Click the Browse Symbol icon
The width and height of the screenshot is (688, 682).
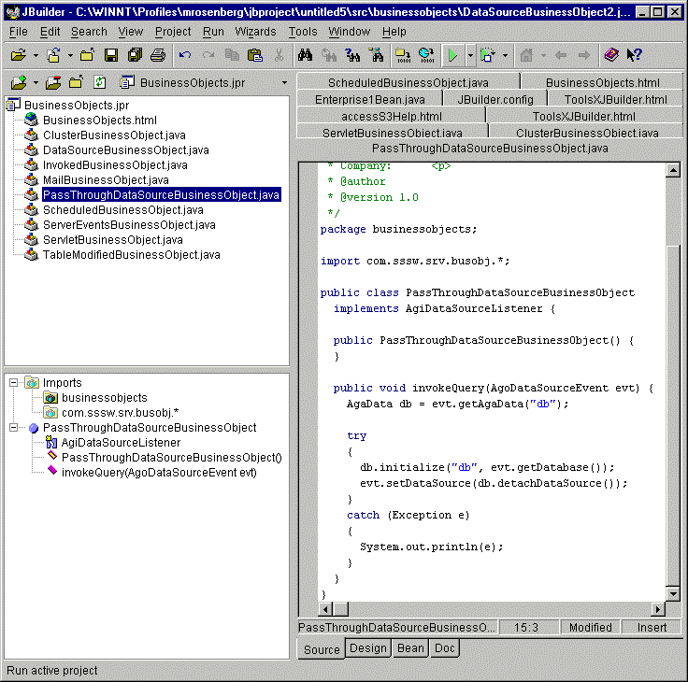(376, 55)
